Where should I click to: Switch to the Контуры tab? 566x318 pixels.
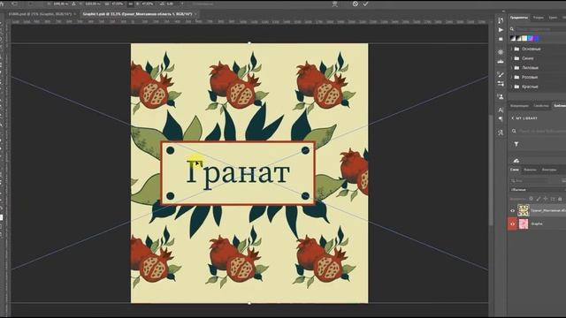[x=549, y=170]
